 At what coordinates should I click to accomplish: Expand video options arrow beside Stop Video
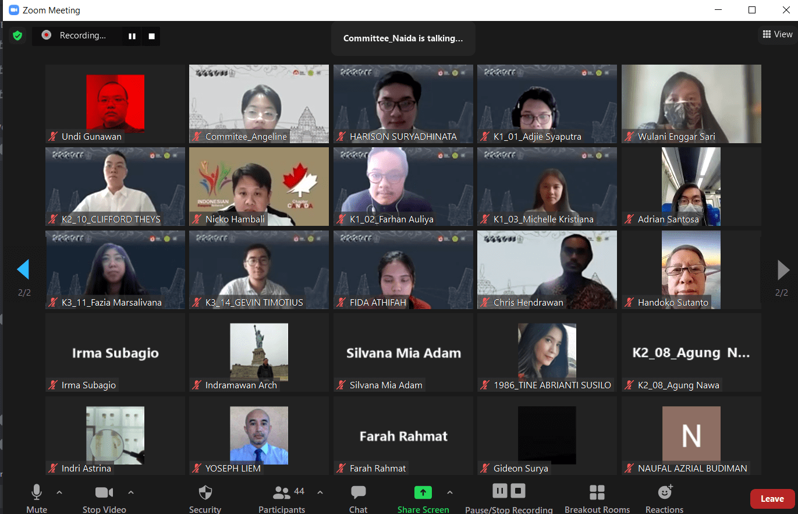coord(131,492)
